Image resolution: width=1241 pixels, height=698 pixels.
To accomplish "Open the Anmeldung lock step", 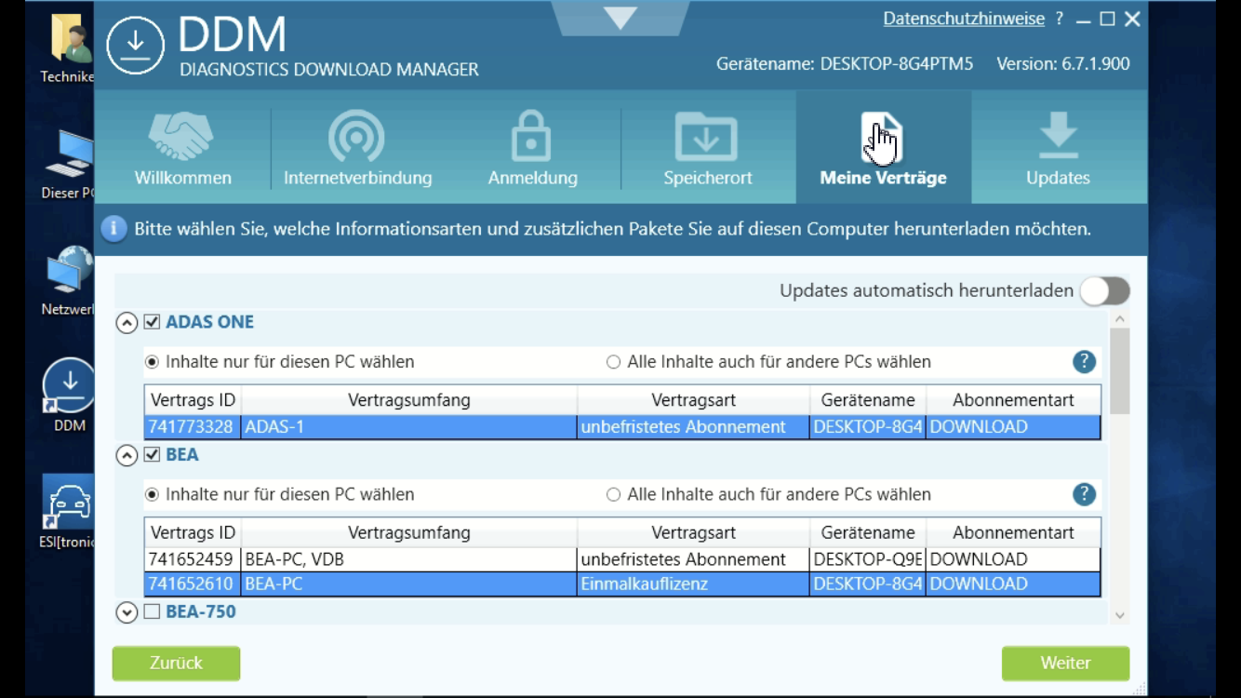I will [x=532, y=148].
